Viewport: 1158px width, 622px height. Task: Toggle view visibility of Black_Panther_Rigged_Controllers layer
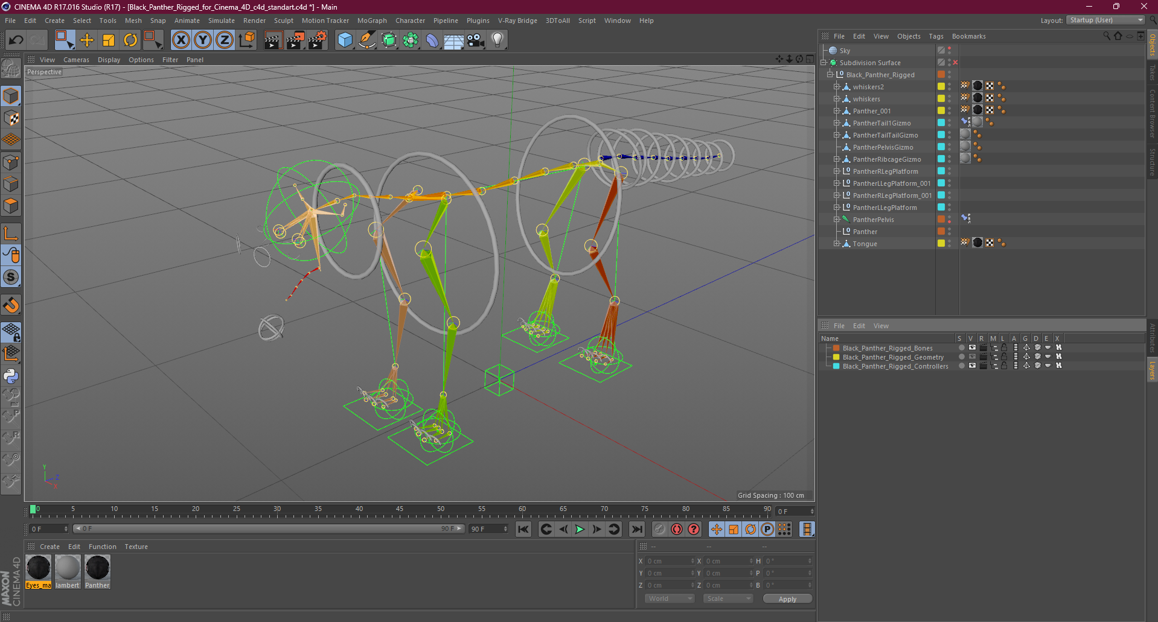click(972, 366)
